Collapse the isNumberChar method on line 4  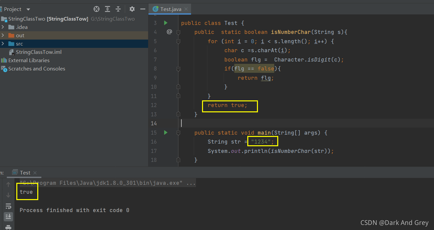[x=178, y=32]
